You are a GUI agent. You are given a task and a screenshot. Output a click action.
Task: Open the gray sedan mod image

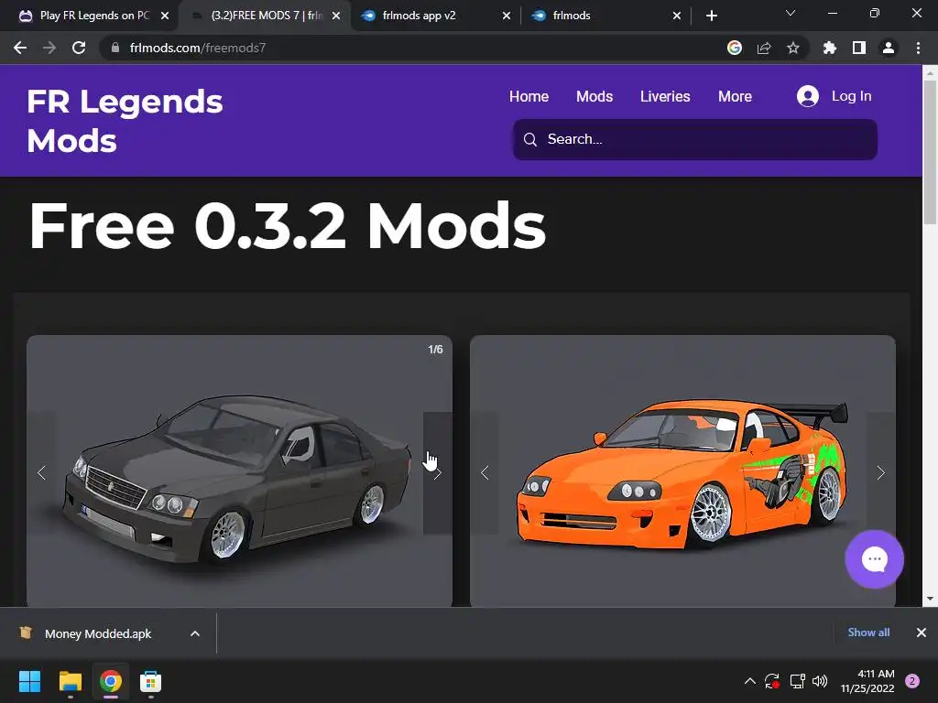pos(239,471)
